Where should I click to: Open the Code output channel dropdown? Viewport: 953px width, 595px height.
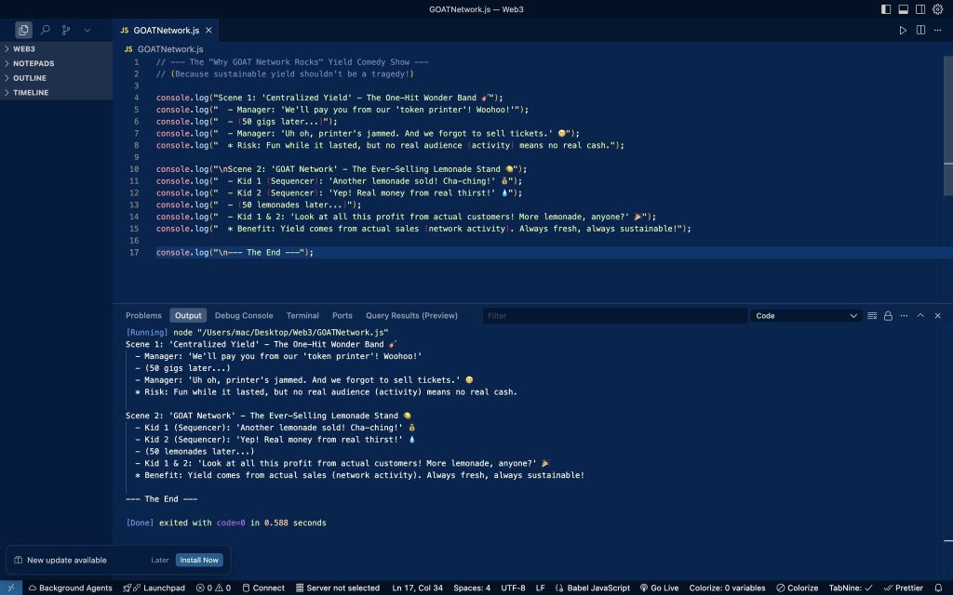pyautogui.click(x=806, y=316)
